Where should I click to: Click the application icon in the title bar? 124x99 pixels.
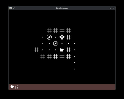click(x=11, y=8)
